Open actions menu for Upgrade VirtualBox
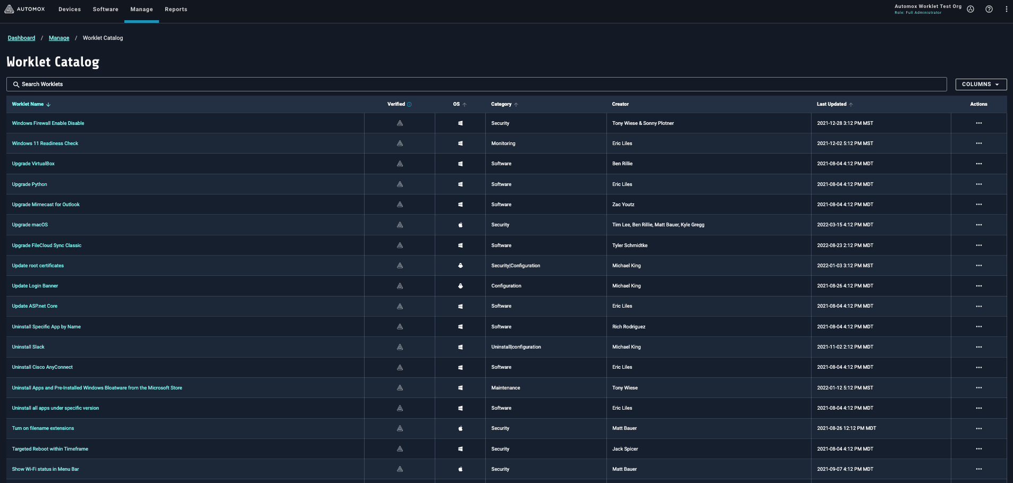Screen dimensions: 1013x483 [x=979, y=164]
